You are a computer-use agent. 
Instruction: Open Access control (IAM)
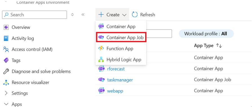(x=32, y=49)
